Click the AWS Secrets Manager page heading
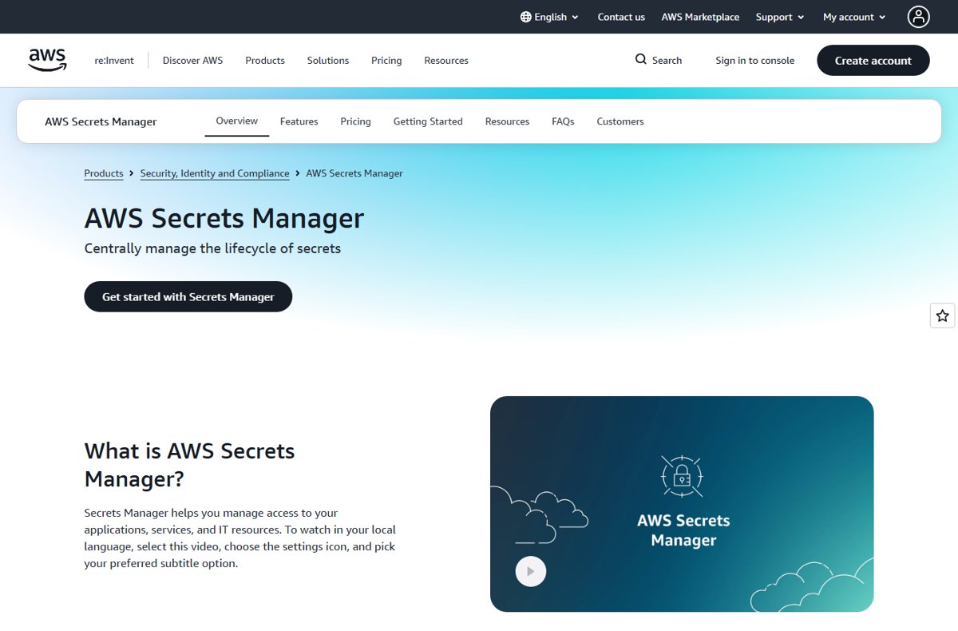958x631 pixels. [x=224, y=218]
